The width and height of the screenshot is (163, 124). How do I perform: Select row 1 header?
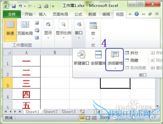(7, 61)
